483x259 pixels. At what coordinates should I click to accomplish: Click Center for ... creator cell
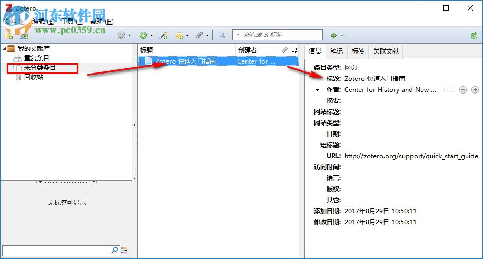click(x=257, y=61)
